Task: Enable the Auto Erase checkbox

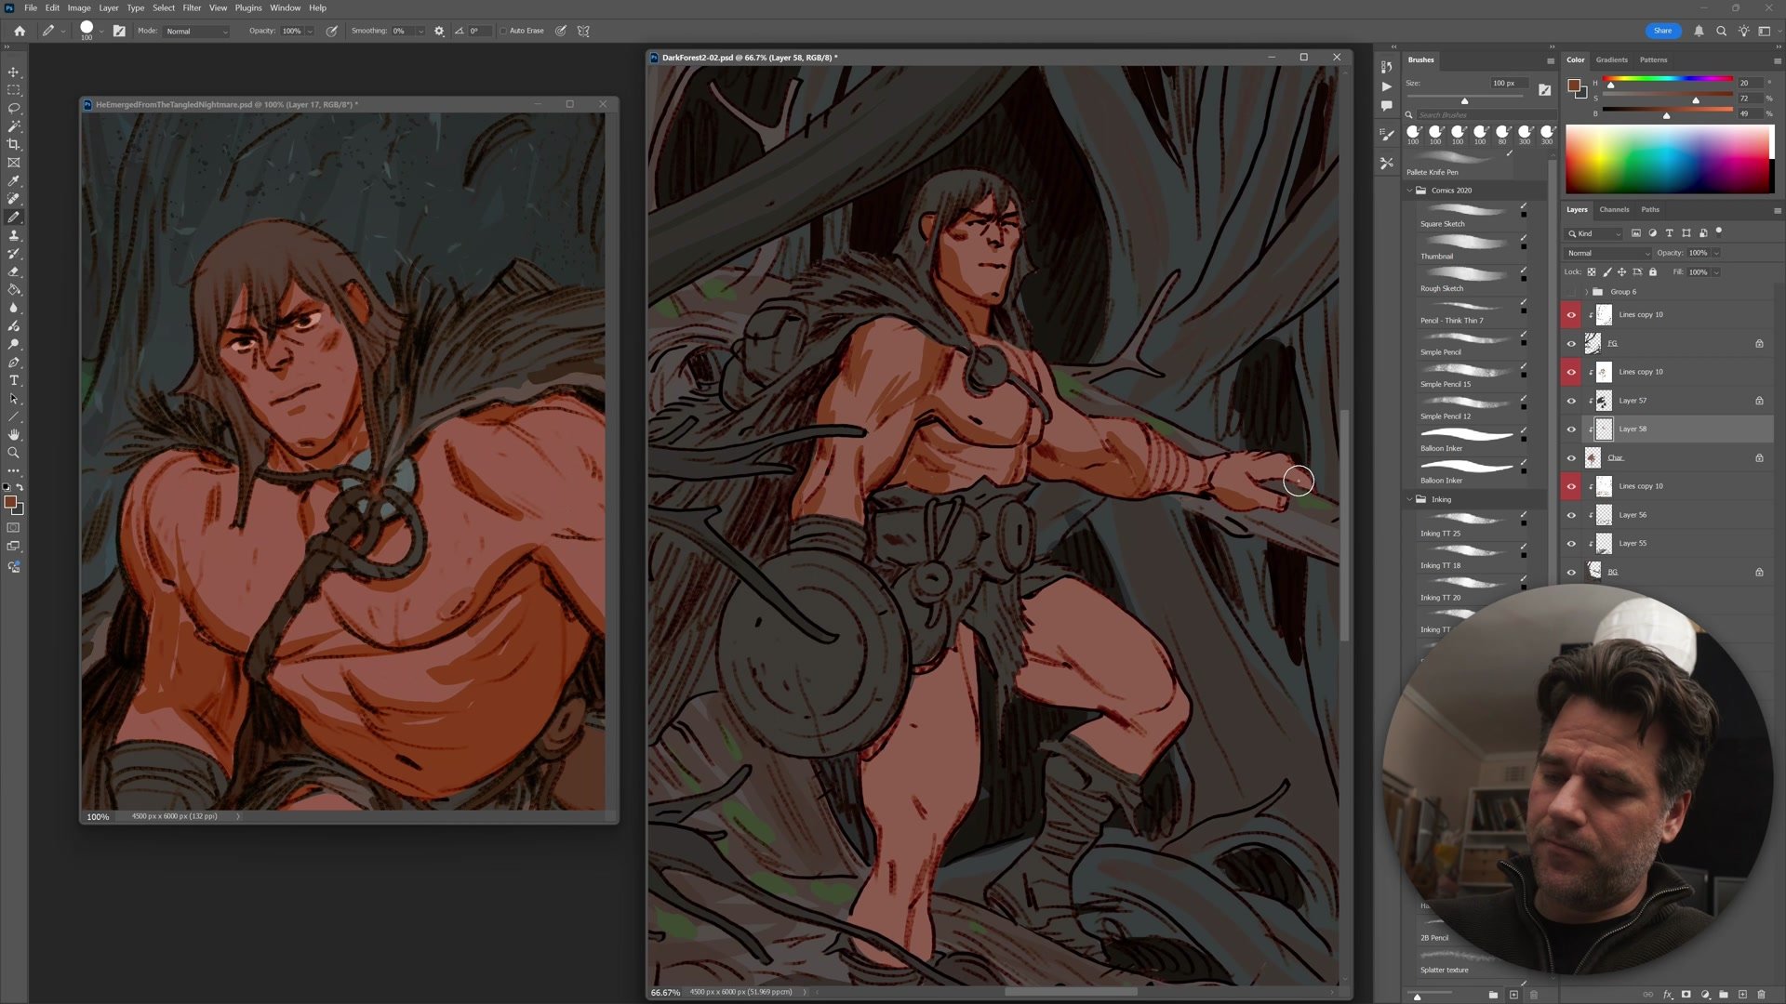Action: [503, 31]
